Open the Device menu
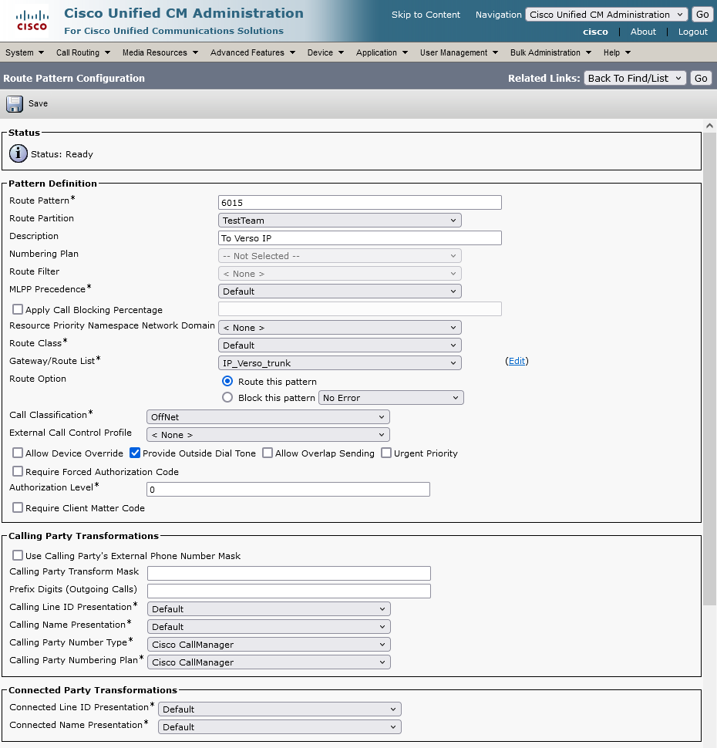The image size is (717, 748). pos(325,52)
